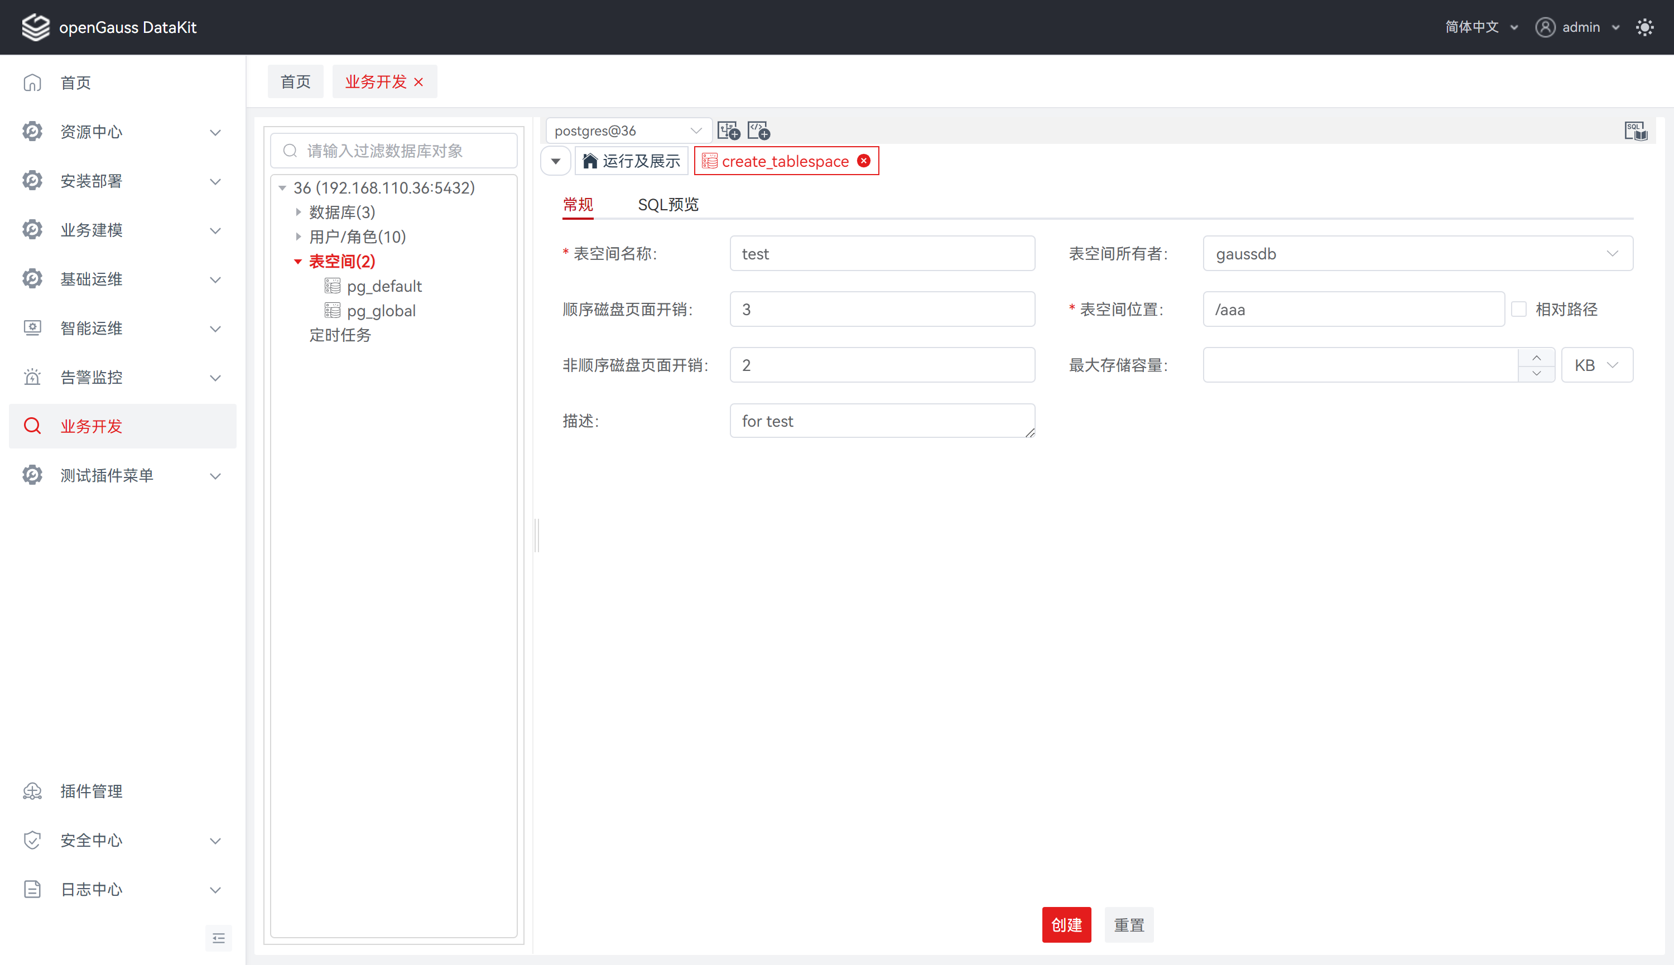The height and width of the screenshot is (965, 1674).
Task: Expand the 日志中心 menu
Action: coord(215,890)
